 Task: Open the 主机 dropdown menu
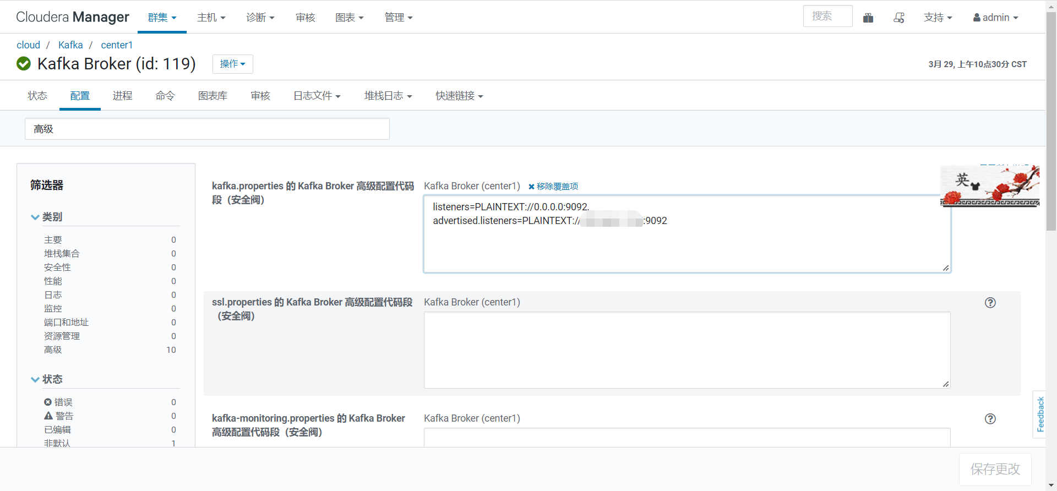click(211, 18)
